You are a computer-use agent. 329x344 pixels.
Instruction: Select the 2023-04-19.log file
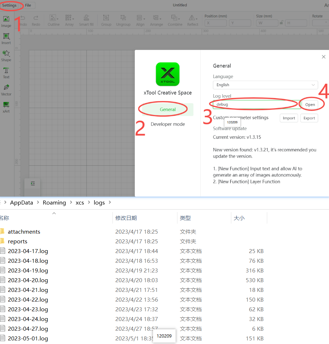pyautogui.click(x=28, y=271)
